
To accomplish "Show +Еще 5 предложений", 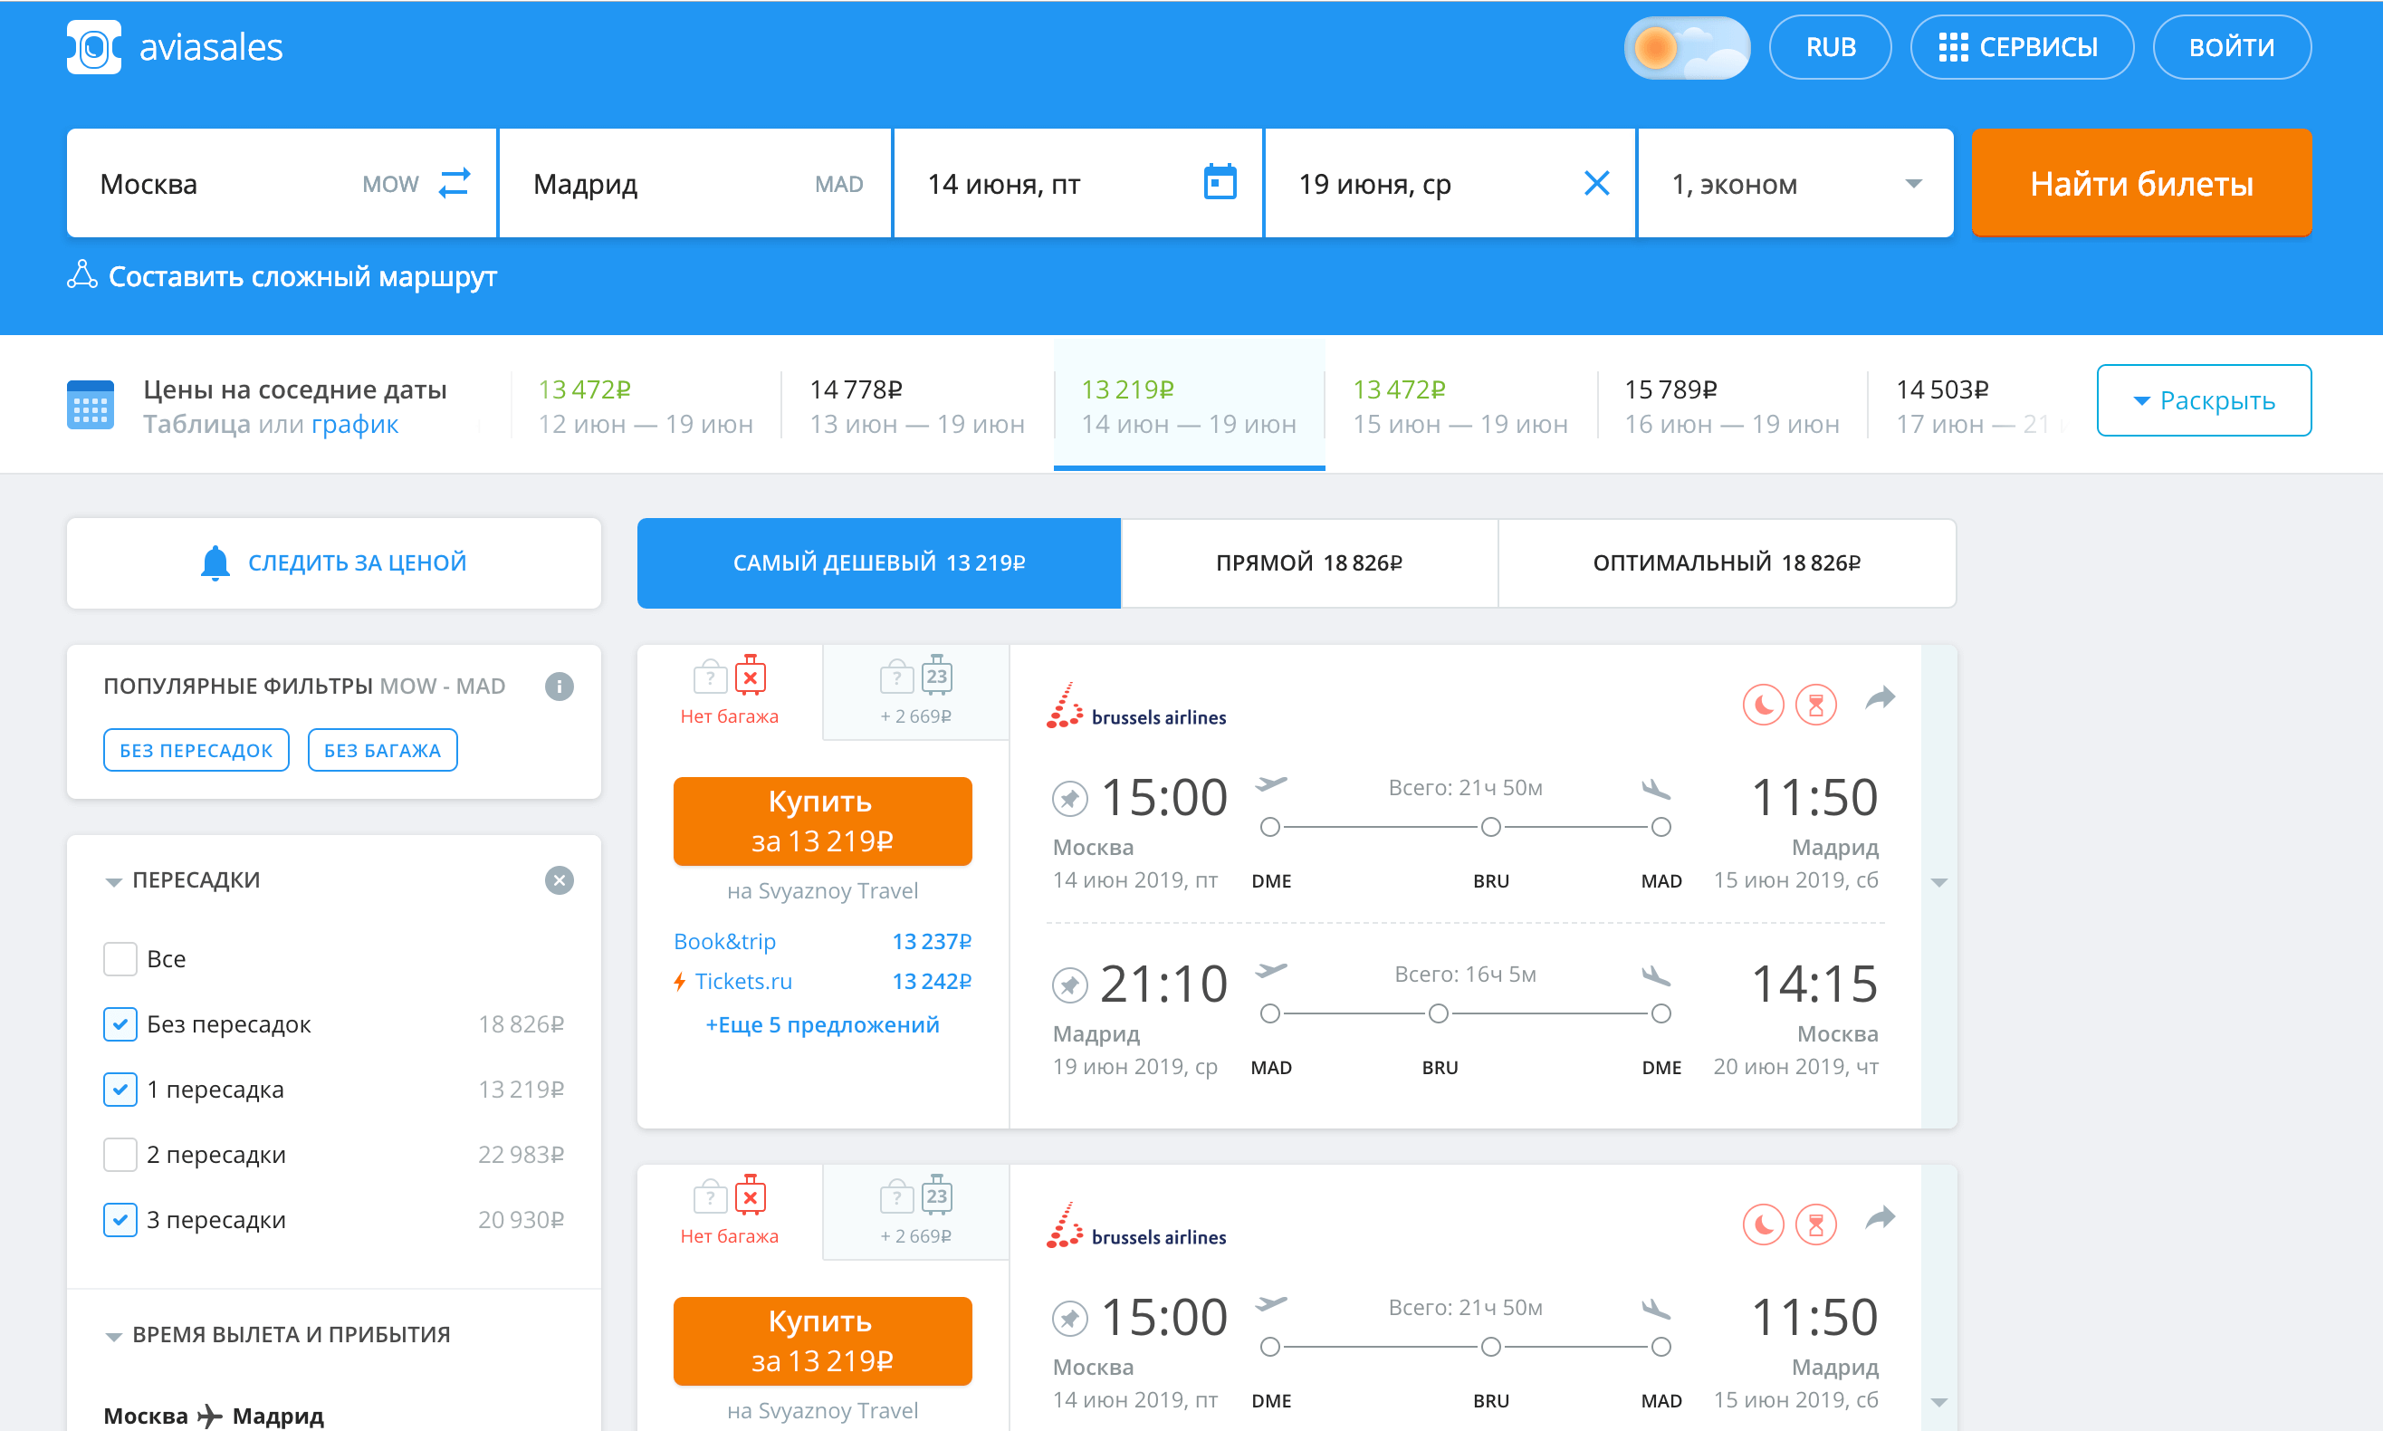I will click(x=822, y=1025).
